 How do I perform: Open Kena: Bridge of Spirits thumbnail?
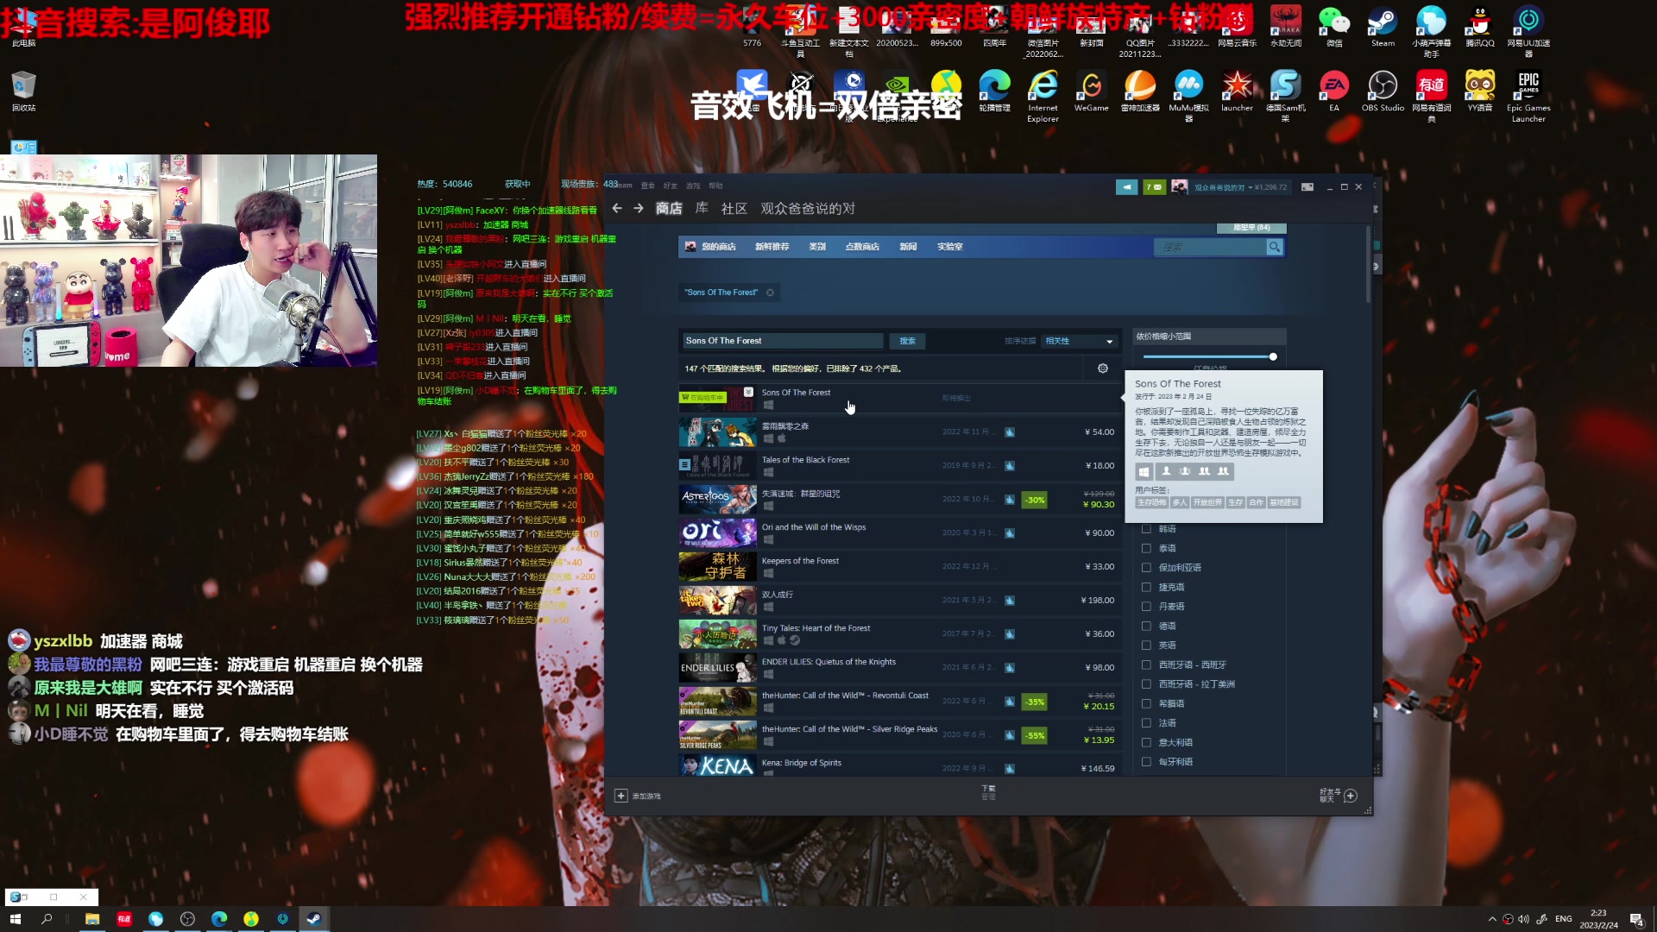click(x=717, y=766)
